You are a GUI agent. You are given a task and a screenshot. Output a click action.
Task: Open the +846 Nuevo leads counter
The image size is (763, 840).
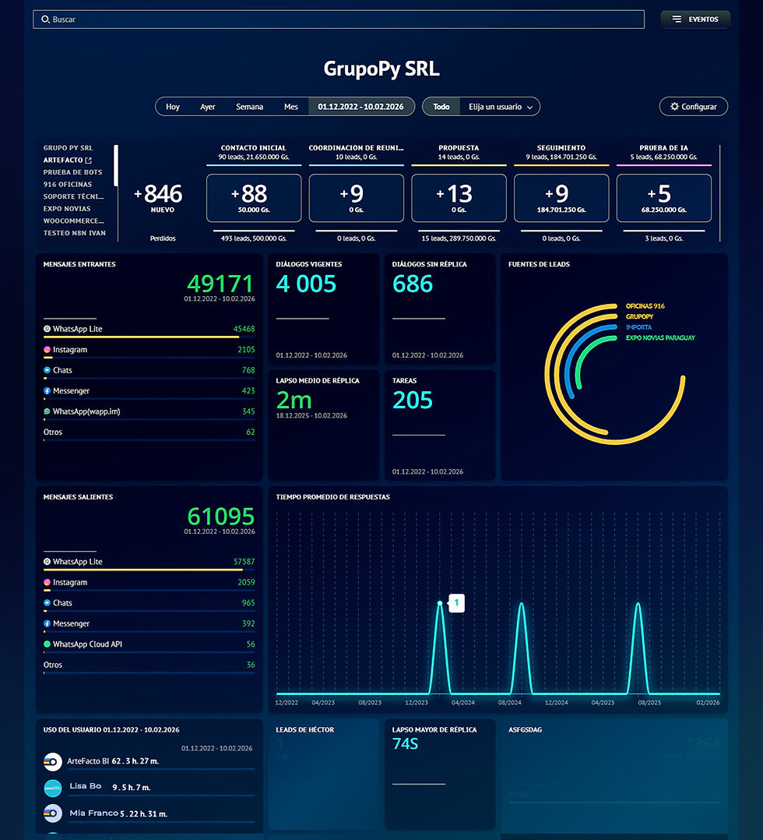tap(159, 198)
